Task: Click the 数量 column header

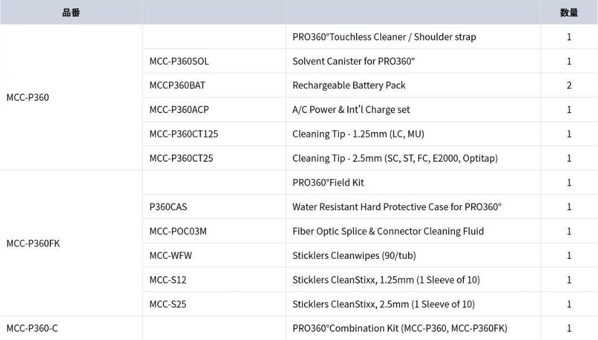Action: 568,13
